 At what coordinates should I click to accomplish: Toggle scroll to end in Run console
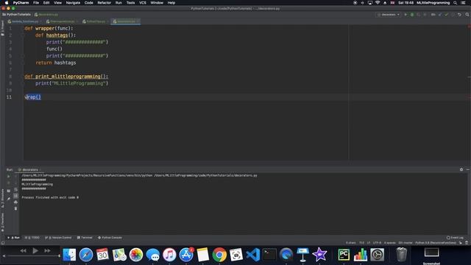[15, 196]
